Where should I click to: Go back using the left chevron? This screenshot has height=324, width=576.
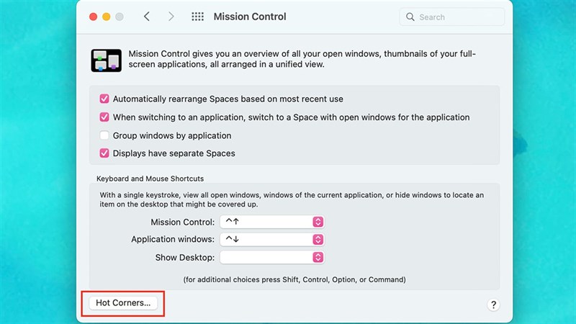(x=147, y=17)
